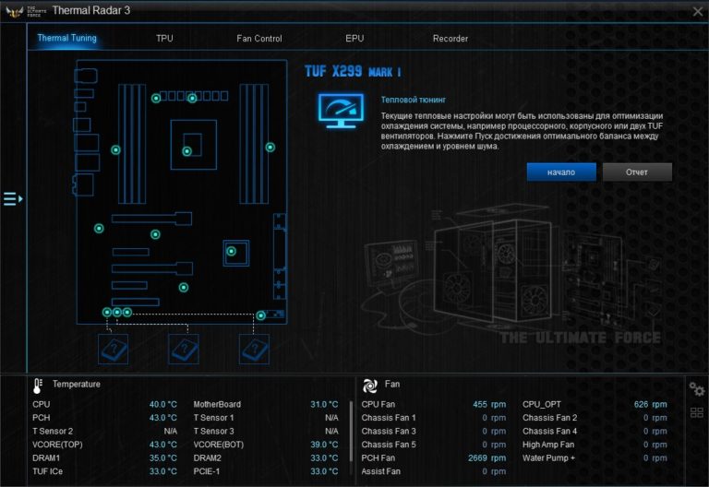
Task: Click the TUF X299 MARK I title
Action: (353, 71)
